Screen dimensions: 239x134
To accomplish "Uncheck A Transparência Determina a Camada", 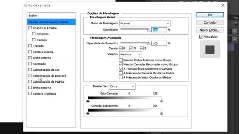I will [121, 68].
